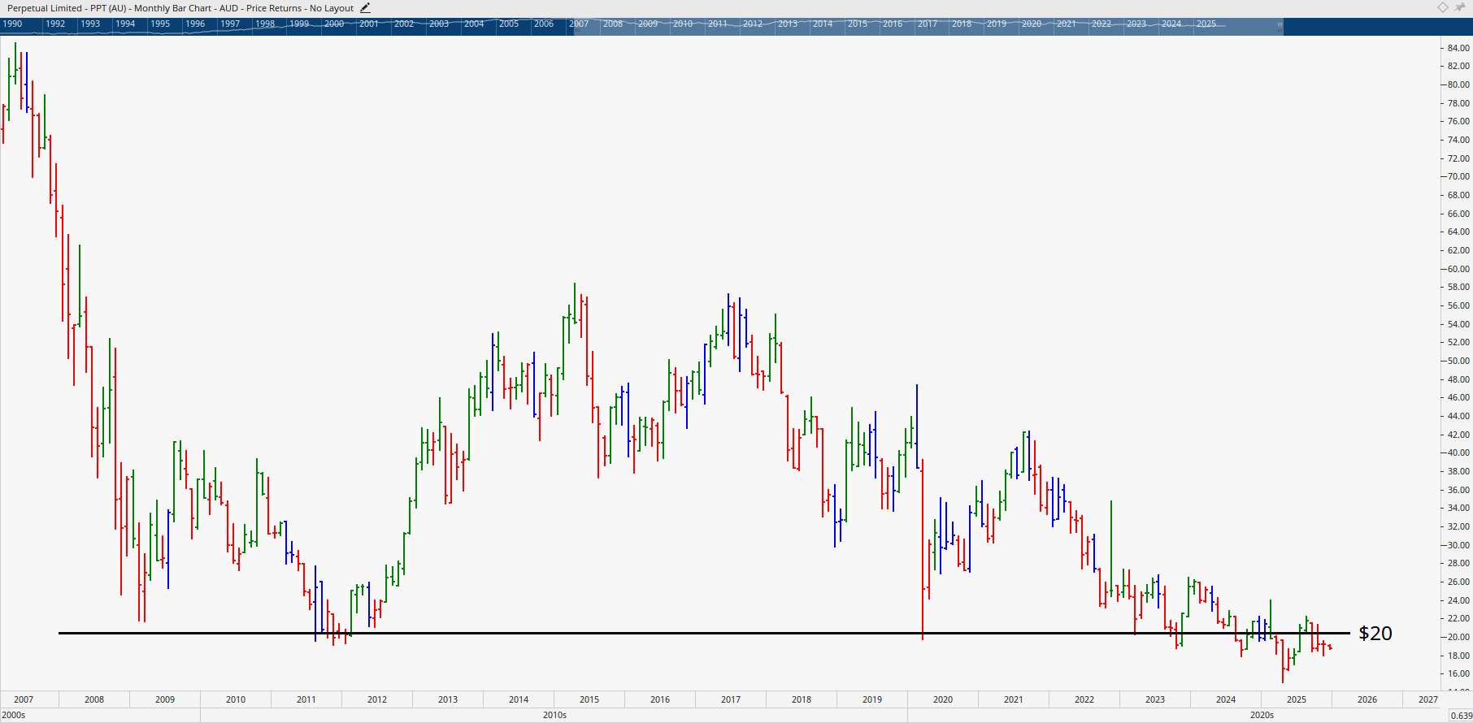
Task: Click the pencil edit icon beside the chart title
Action: 365,8
